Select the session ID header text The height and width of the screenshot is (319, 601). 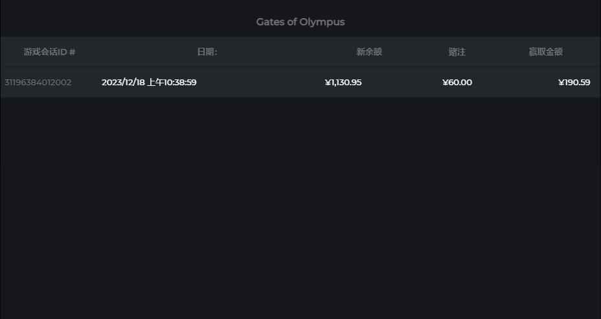pos(49,52)
